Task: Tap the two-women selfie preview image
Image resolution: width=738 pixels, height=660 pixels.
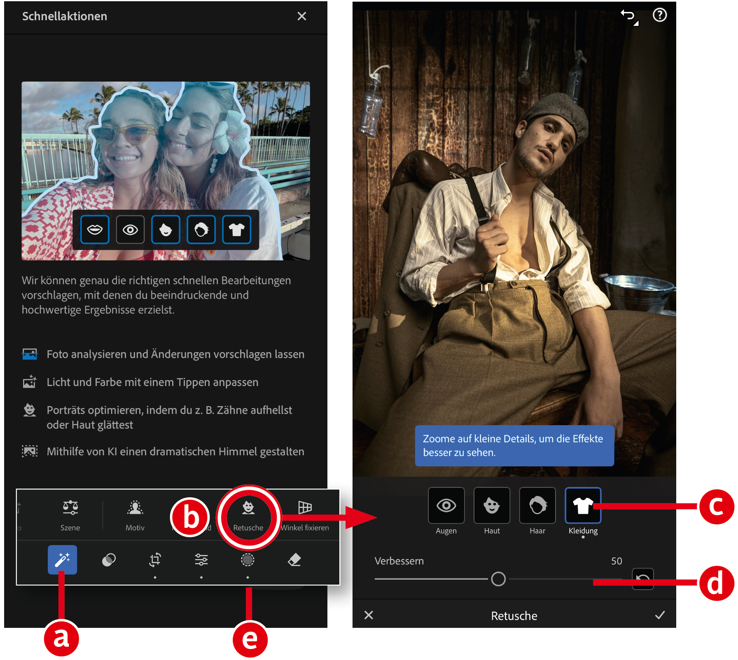Action: click(x=166, y=171)
